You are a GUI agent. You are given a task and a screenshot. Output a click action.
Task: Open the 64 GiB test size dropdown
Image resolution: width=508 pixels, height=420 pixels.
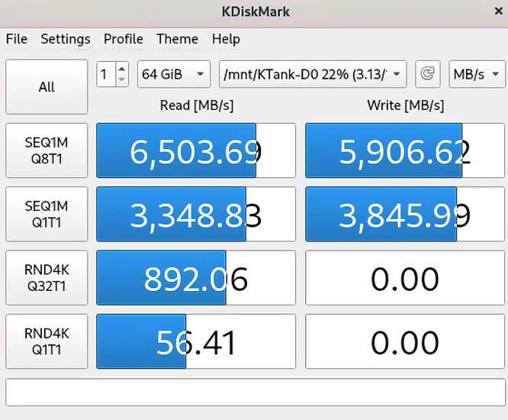click(x=174, y=74)
